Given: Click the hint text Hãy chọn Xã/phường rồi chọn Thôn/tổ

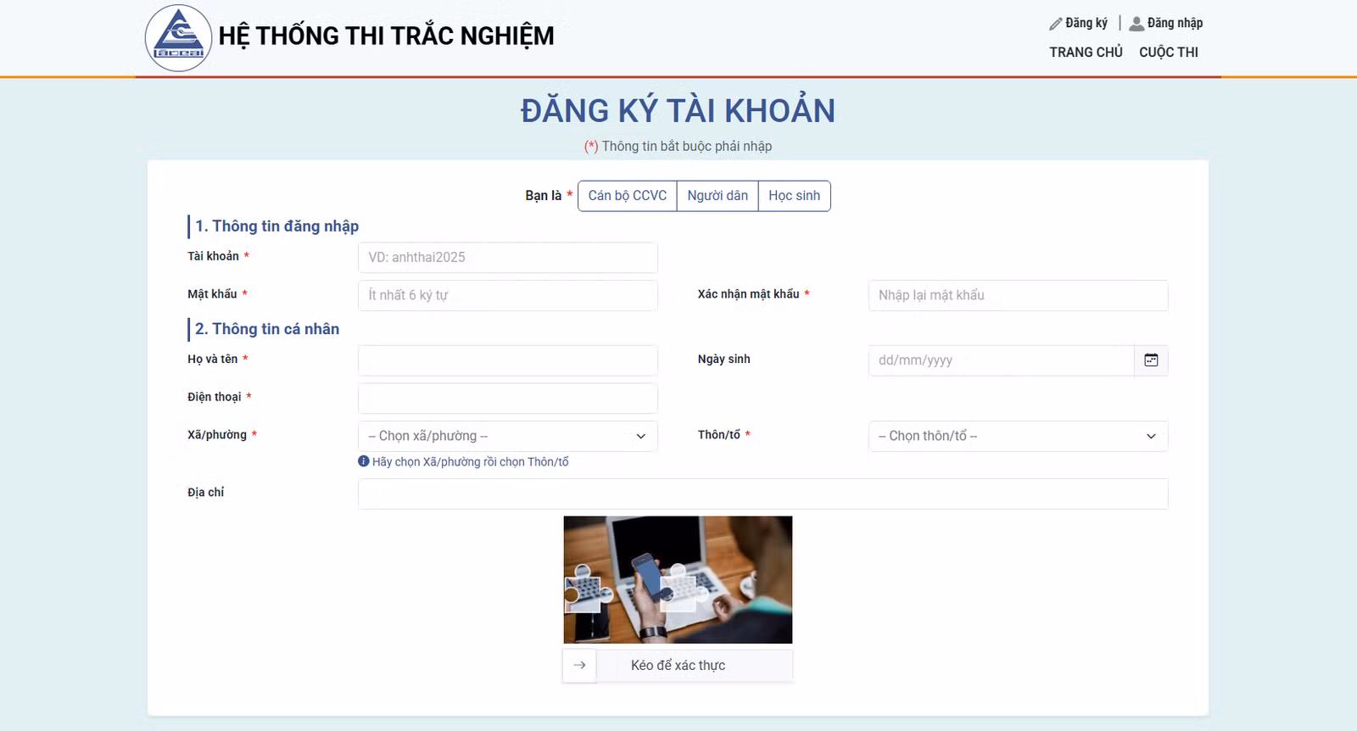Looking at the screenshot, I should [x=470, y=462].
